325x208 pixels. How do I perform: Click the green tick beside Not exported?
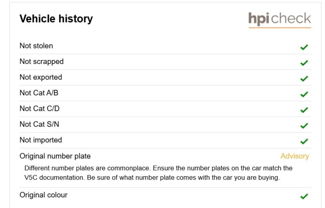304,79
